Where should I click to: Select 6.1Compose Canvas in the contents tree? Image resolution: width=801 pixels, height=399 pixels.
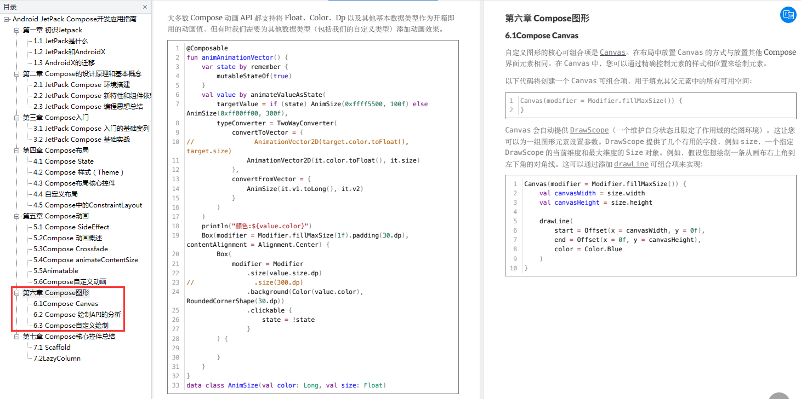pyautogui.click(x=66, y=304)
